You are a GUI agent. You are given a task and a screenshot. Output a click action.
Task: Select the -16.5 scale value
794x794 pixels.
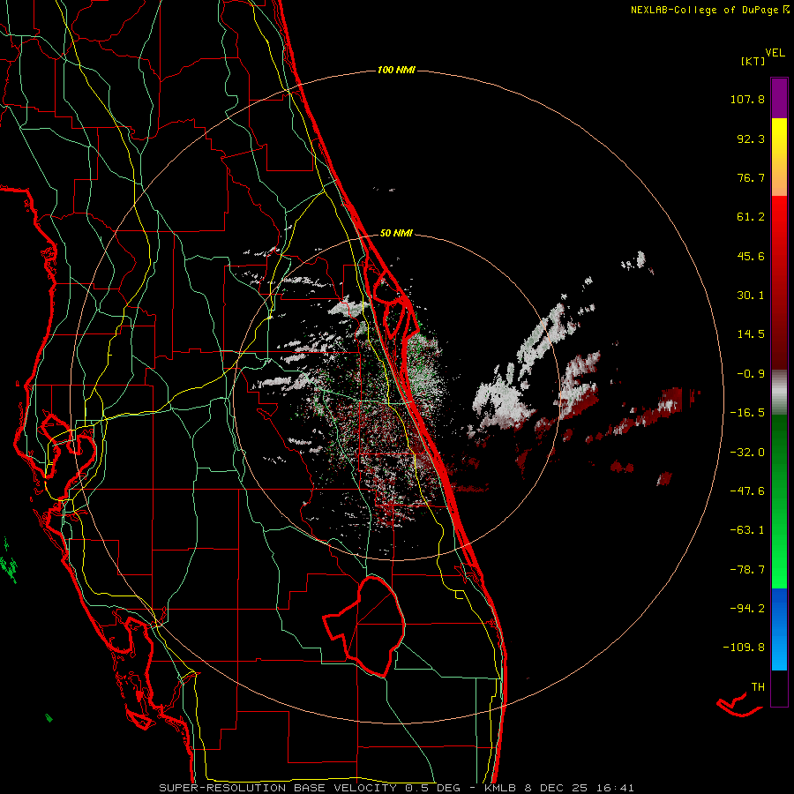747,413
